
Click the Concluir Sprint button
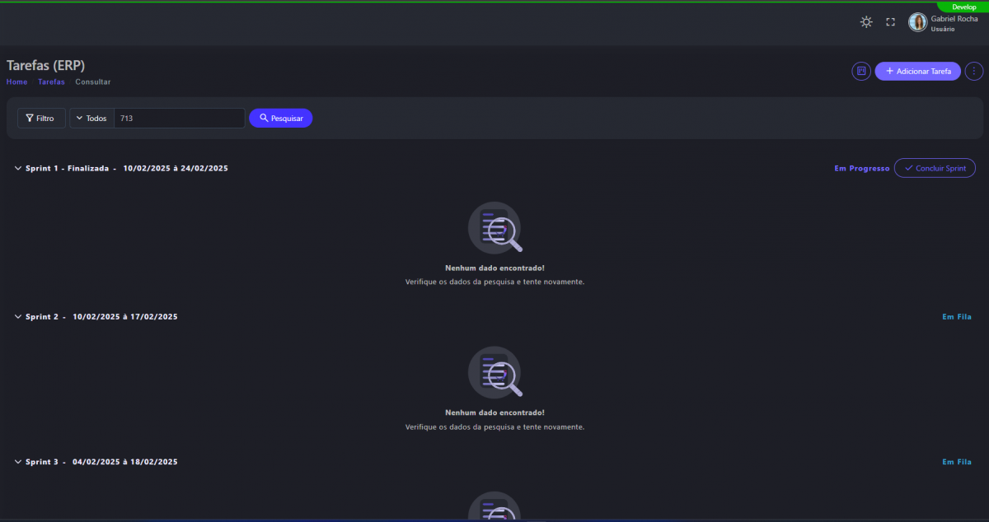click(x=935, y=168)
